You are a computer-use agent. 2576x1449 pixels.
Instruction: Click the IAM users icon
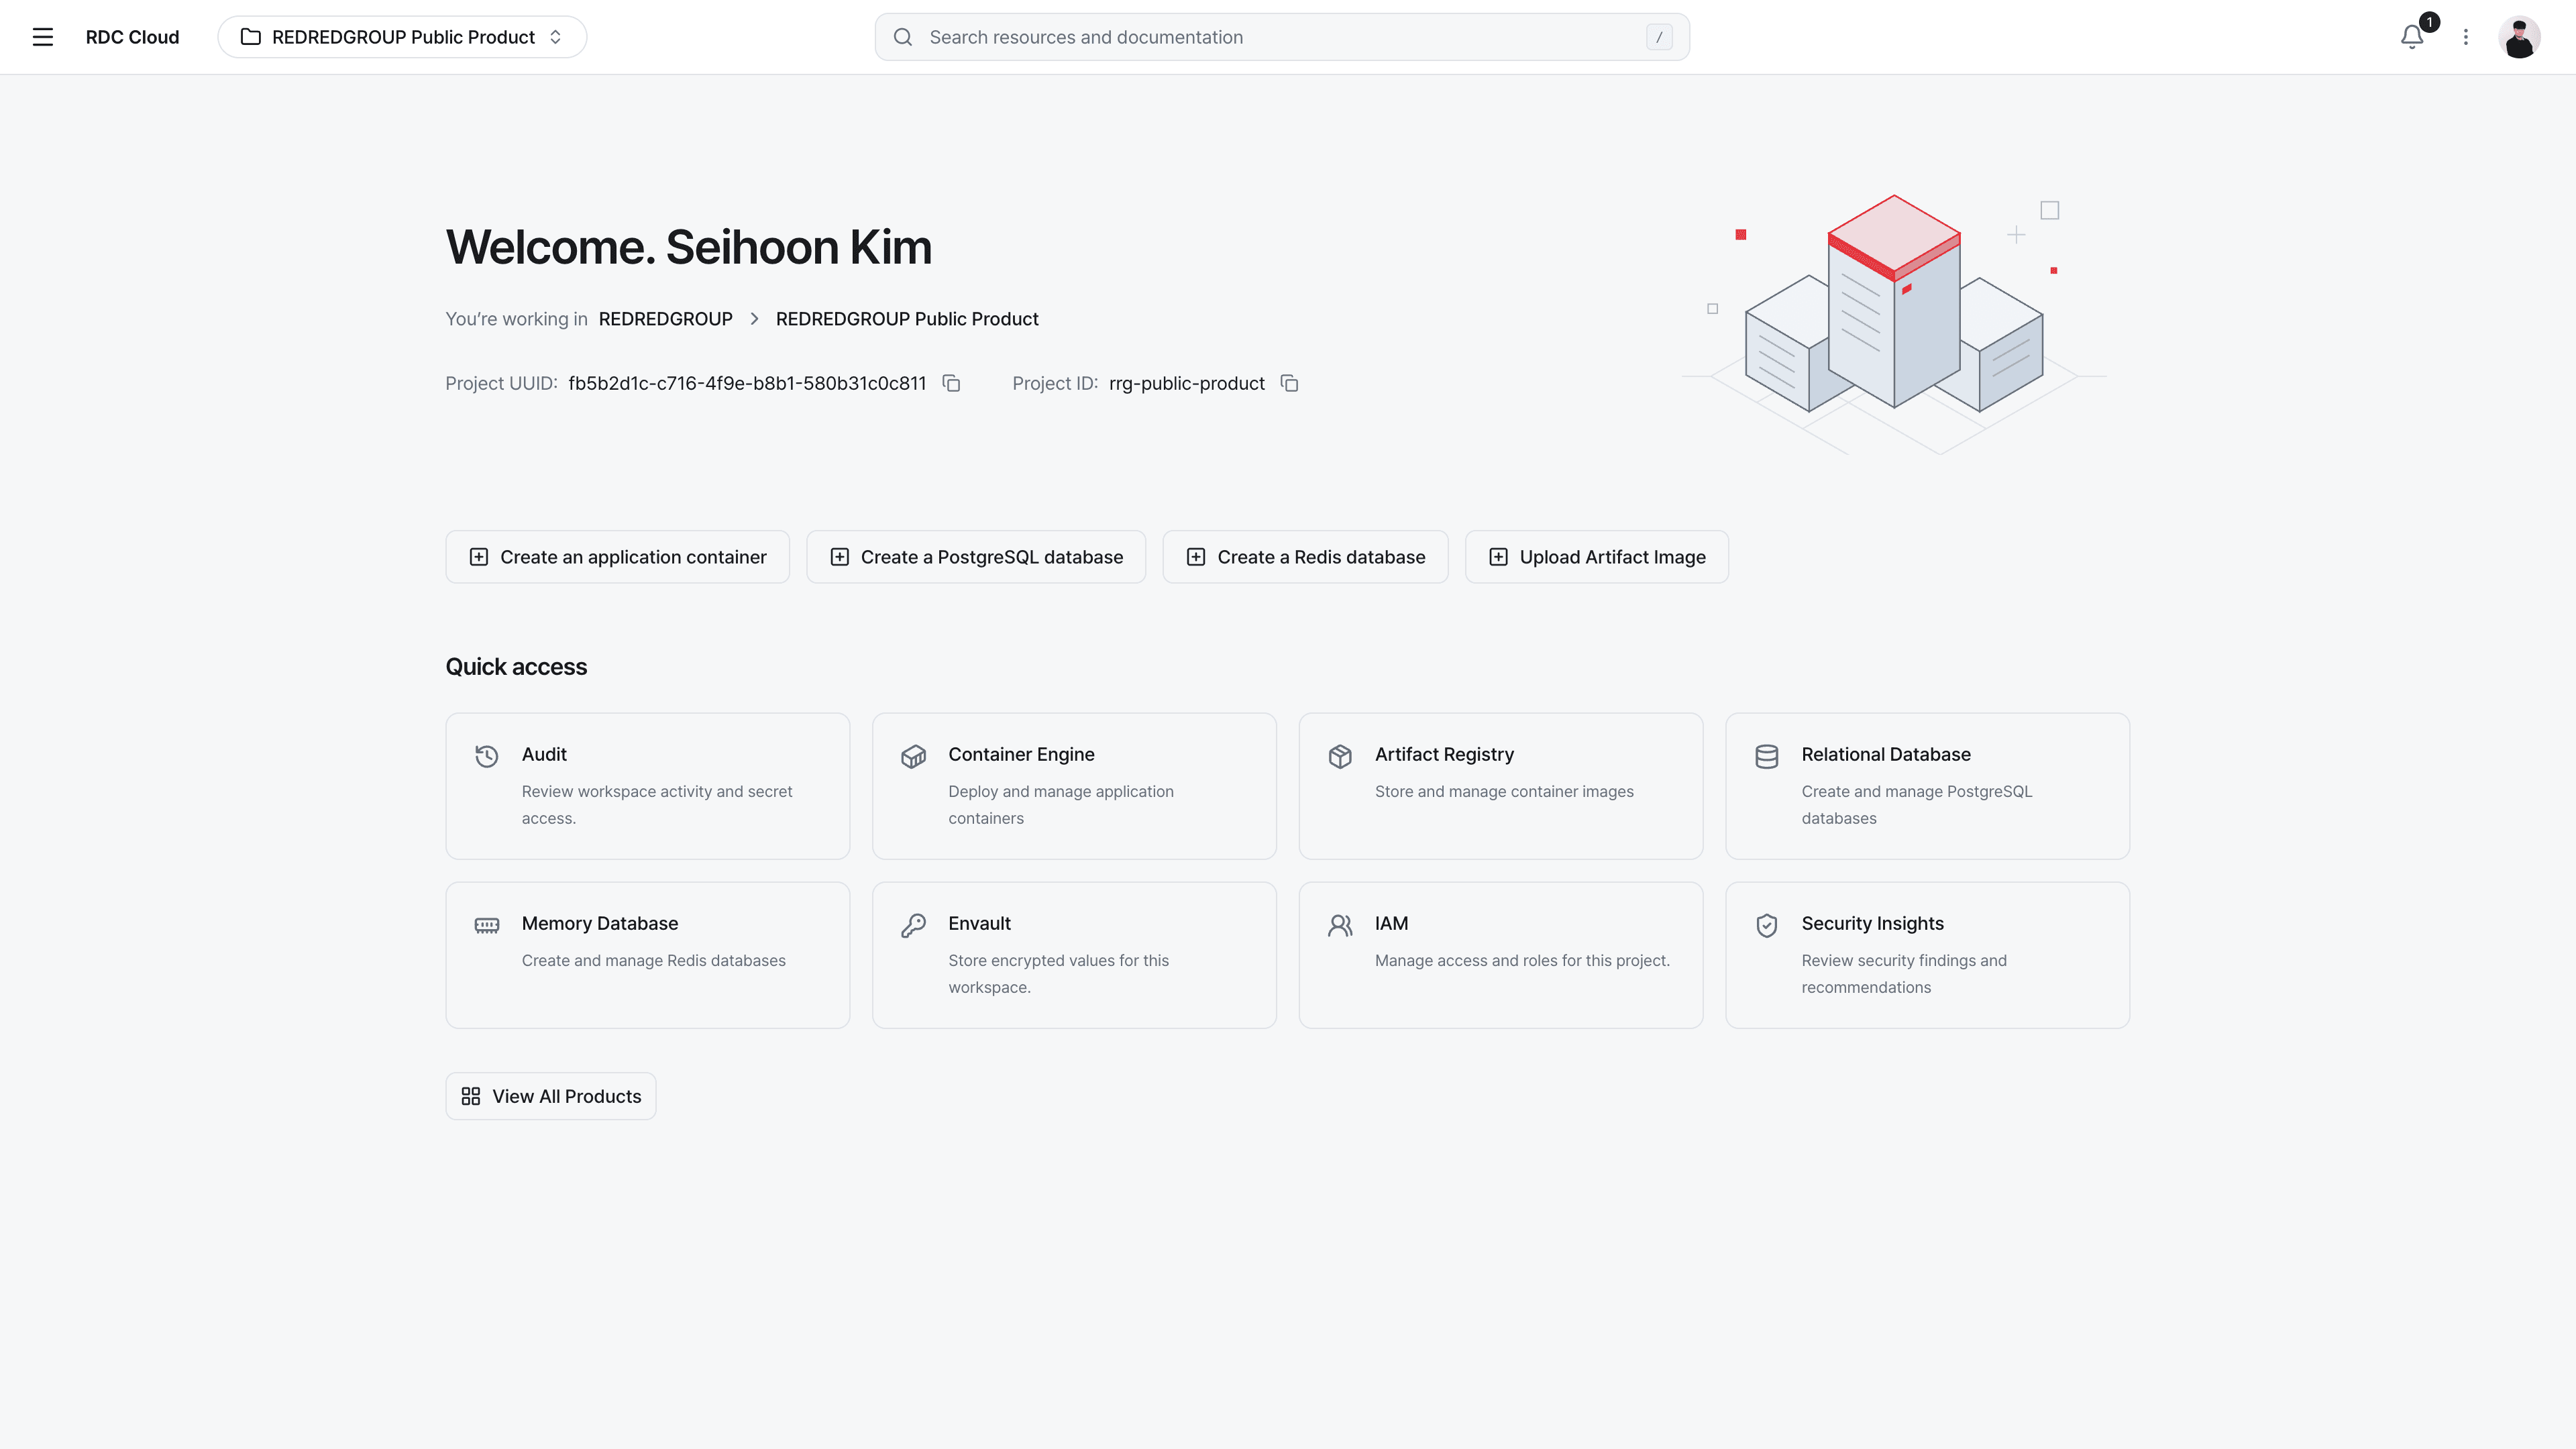pos(1340,925)
